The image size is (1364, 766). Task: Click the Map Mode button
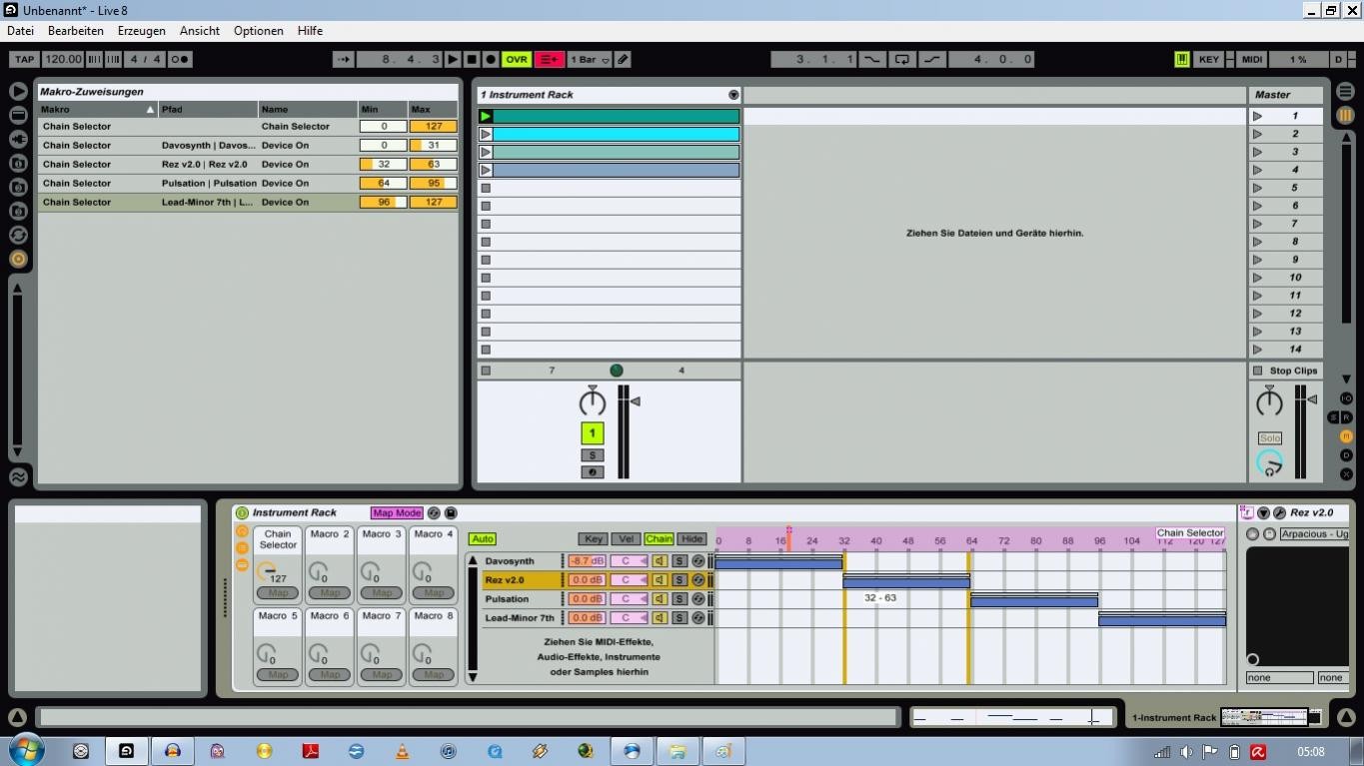[397, 513]
